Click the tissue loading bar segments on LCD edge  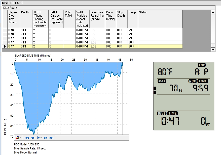[155, 90]
